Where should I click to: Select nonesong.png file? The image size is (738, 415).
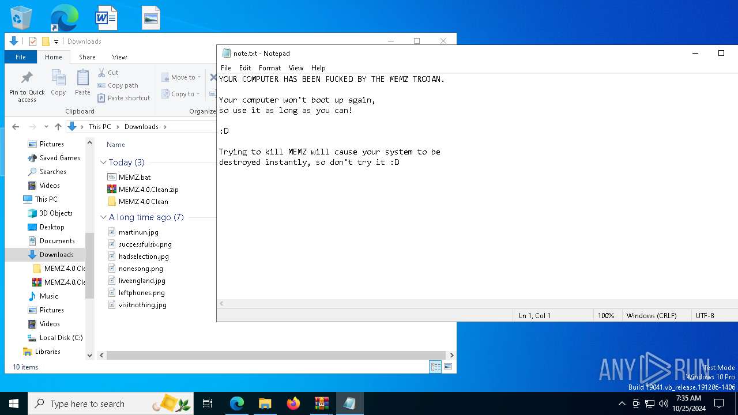click(141, 269)
